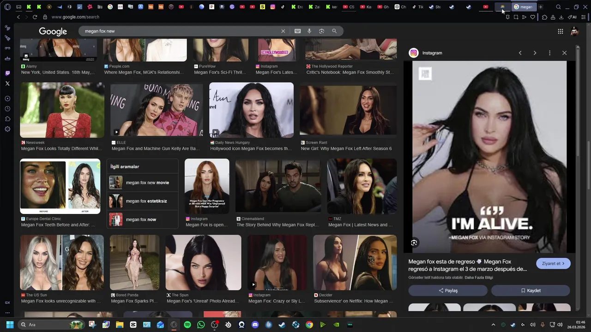Image resolution: width=591 pixels, height=332 pixels.
Task: Open the X (Twitter) sidebar panel
Action: tap(7, 83)
